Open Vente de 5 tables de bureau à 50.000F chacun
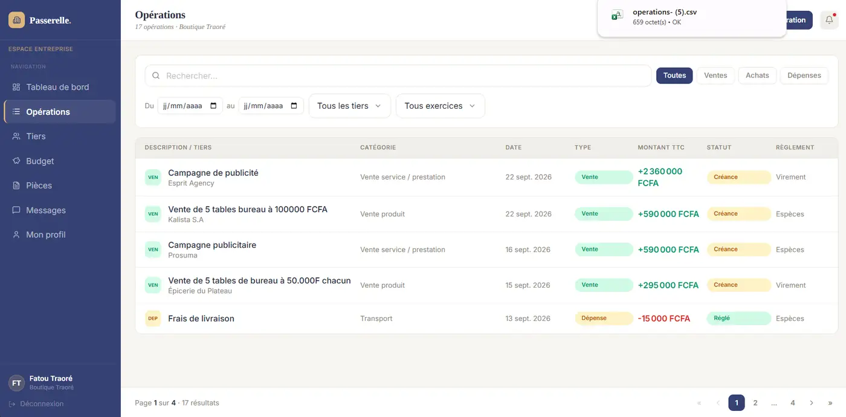 click(259, 281)
